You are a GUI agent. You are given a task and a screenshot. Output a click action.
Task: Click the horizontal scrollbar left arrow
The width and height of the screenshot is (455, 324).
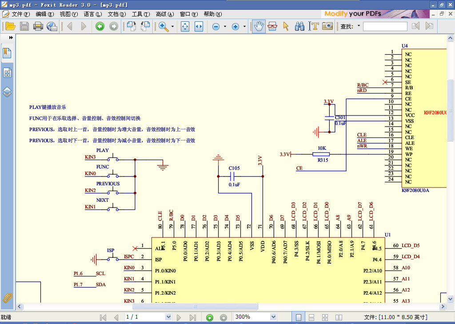[20, 306]
